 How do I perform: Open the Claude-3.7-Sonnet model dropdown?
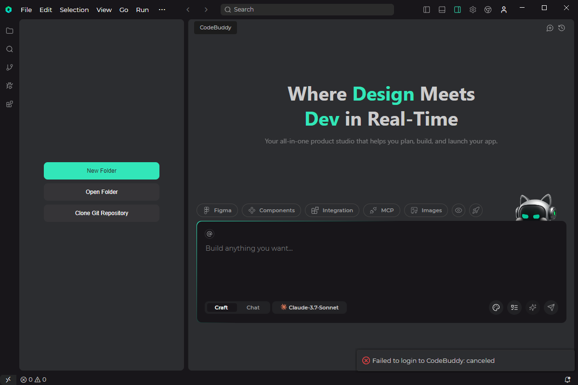pyautogui.click(x=309, y=308)
